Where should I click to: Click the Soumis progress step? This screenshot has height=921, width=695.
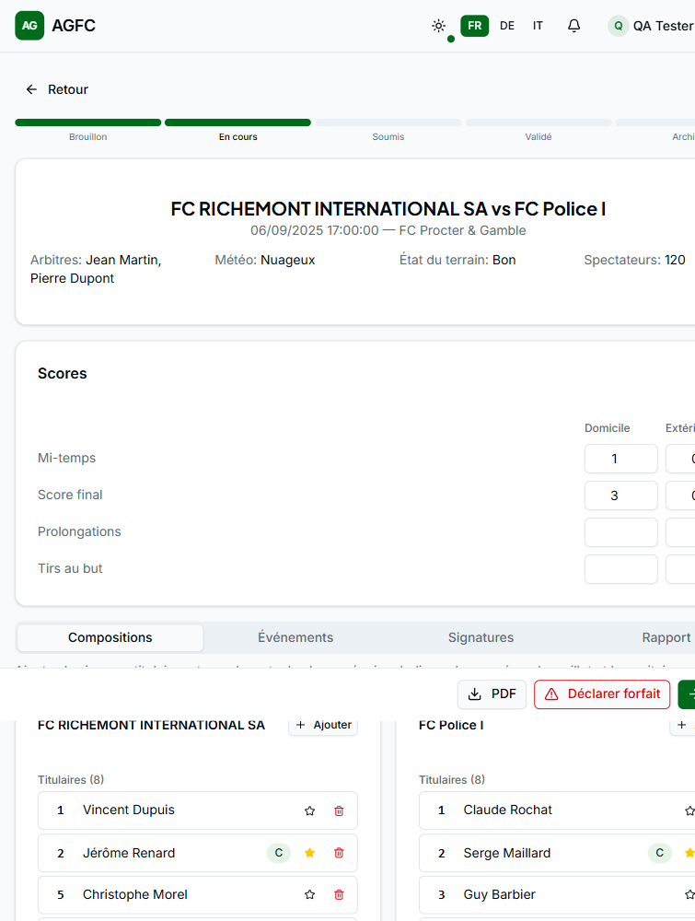point(388,131)
